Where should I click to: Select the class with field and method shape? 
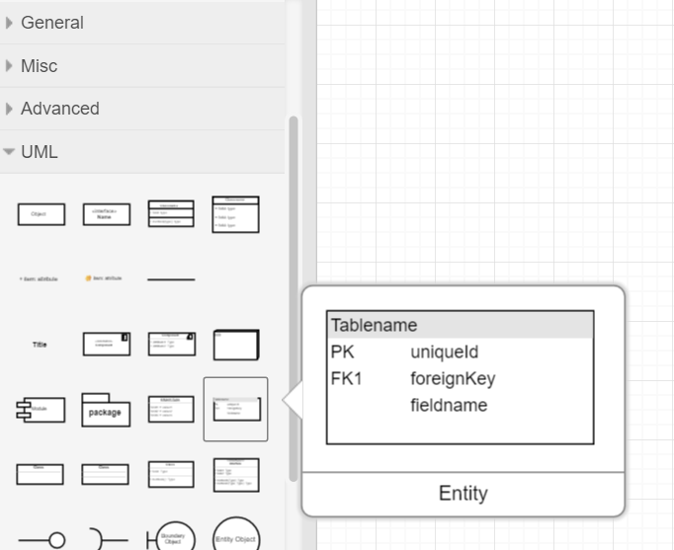pos(171,474)
